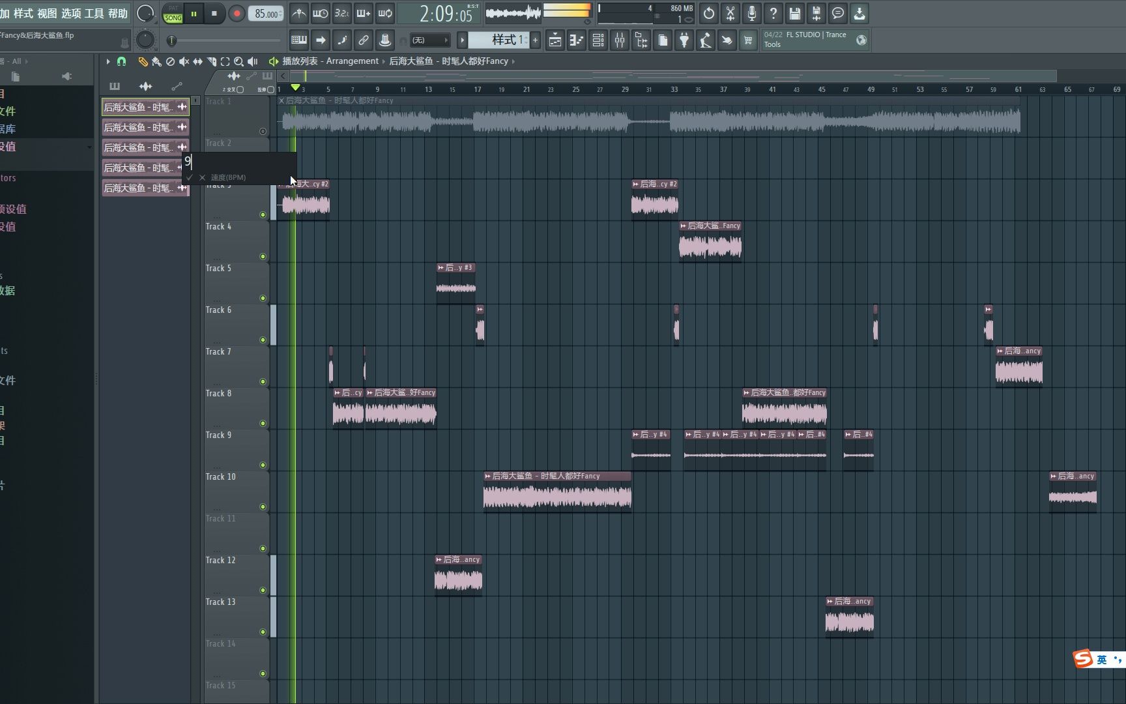
Task: Open the plugin picker plug icon
Action: (x=684, y=40)
